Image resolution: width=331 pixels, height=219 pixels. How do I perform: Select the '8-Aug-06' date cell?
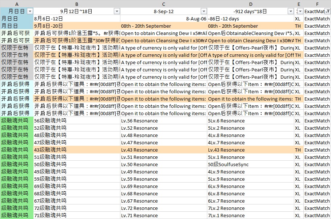point(164,19)
